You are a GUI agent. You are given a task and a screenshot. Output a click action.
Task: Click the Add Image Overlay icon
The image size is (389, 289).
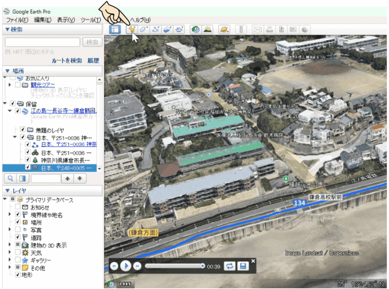pos(167,30)
